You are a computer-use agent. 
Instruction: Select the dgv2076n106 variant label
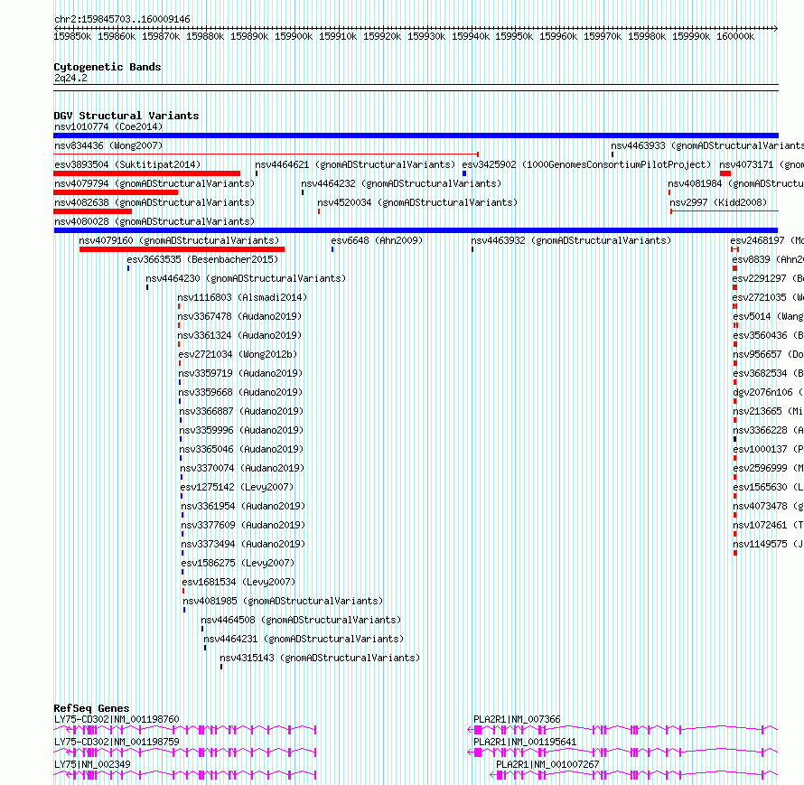pos(768,392)
